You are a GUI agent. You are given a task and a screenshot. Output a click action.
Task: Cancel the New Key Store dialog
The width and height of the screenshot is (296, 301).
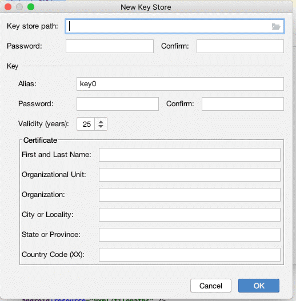(211, 286)
